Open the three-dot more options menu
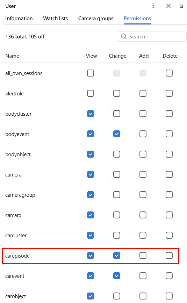Screen dimensions: 187x303 point(153,6)
